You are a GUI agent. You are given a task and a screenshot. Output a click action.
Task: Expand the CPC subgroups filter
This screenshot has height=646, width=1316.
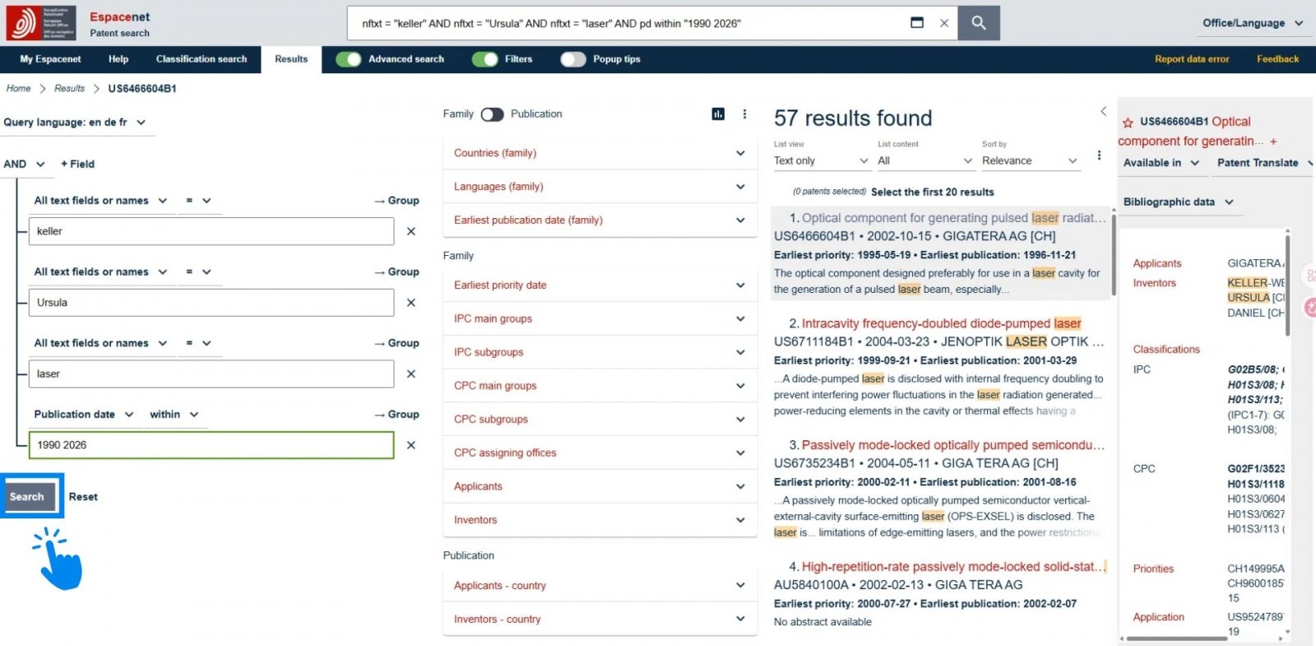tap(600, 420)
